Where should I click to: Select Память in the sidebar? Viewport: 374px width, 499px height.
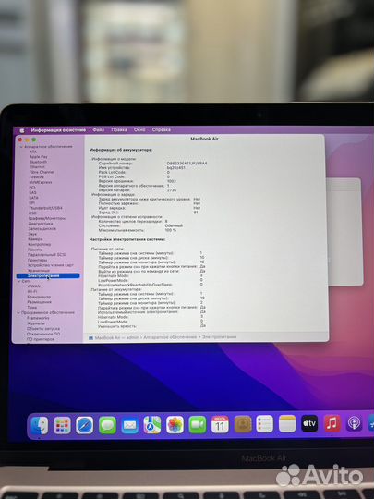tap(35, 249)
